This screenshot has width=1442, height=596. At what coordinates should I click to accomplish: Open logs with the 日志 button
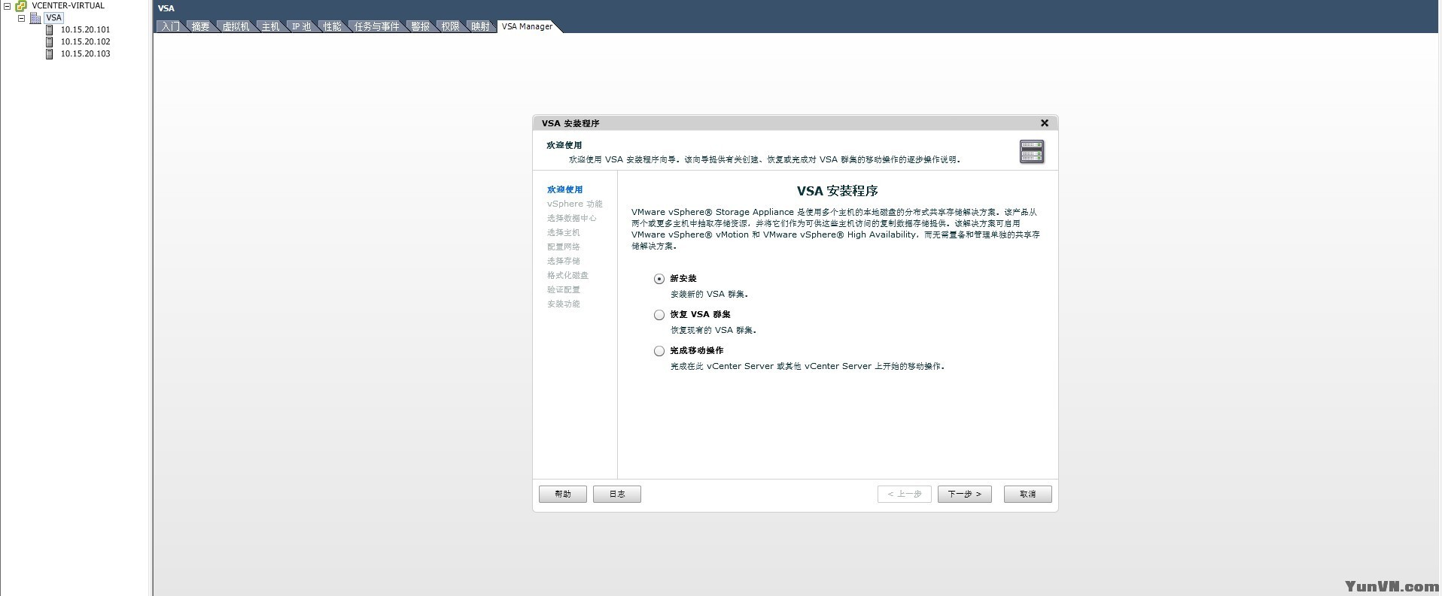coord(617,495)
